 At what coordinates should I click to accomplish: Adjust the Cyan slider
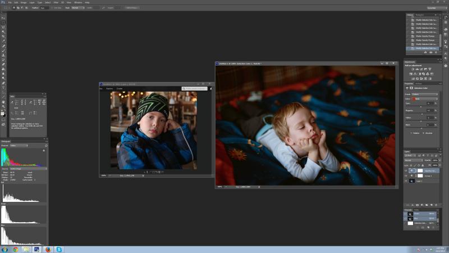tap(420, 107)
